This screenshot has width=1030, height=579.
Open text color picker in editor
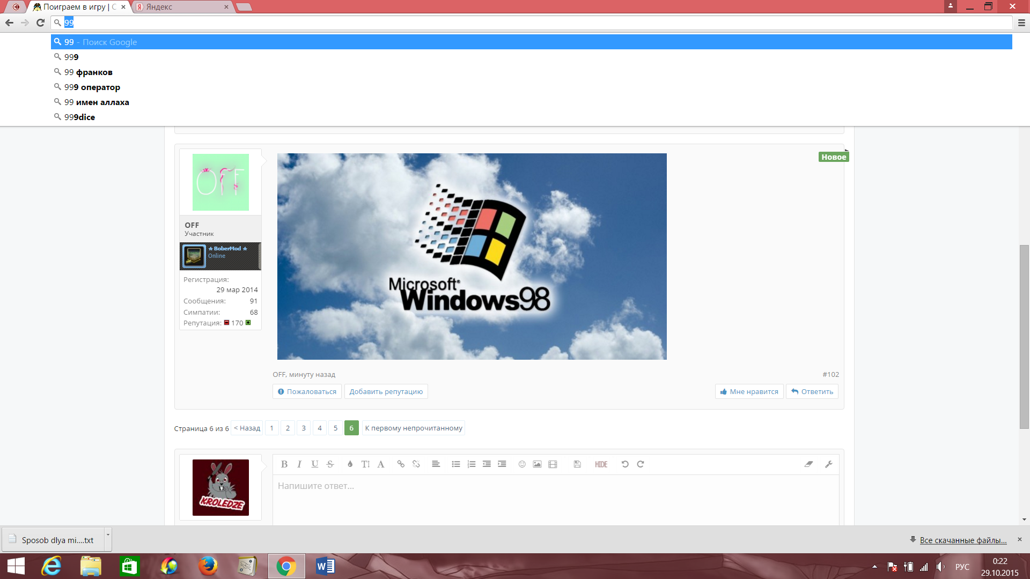point(350,464)
